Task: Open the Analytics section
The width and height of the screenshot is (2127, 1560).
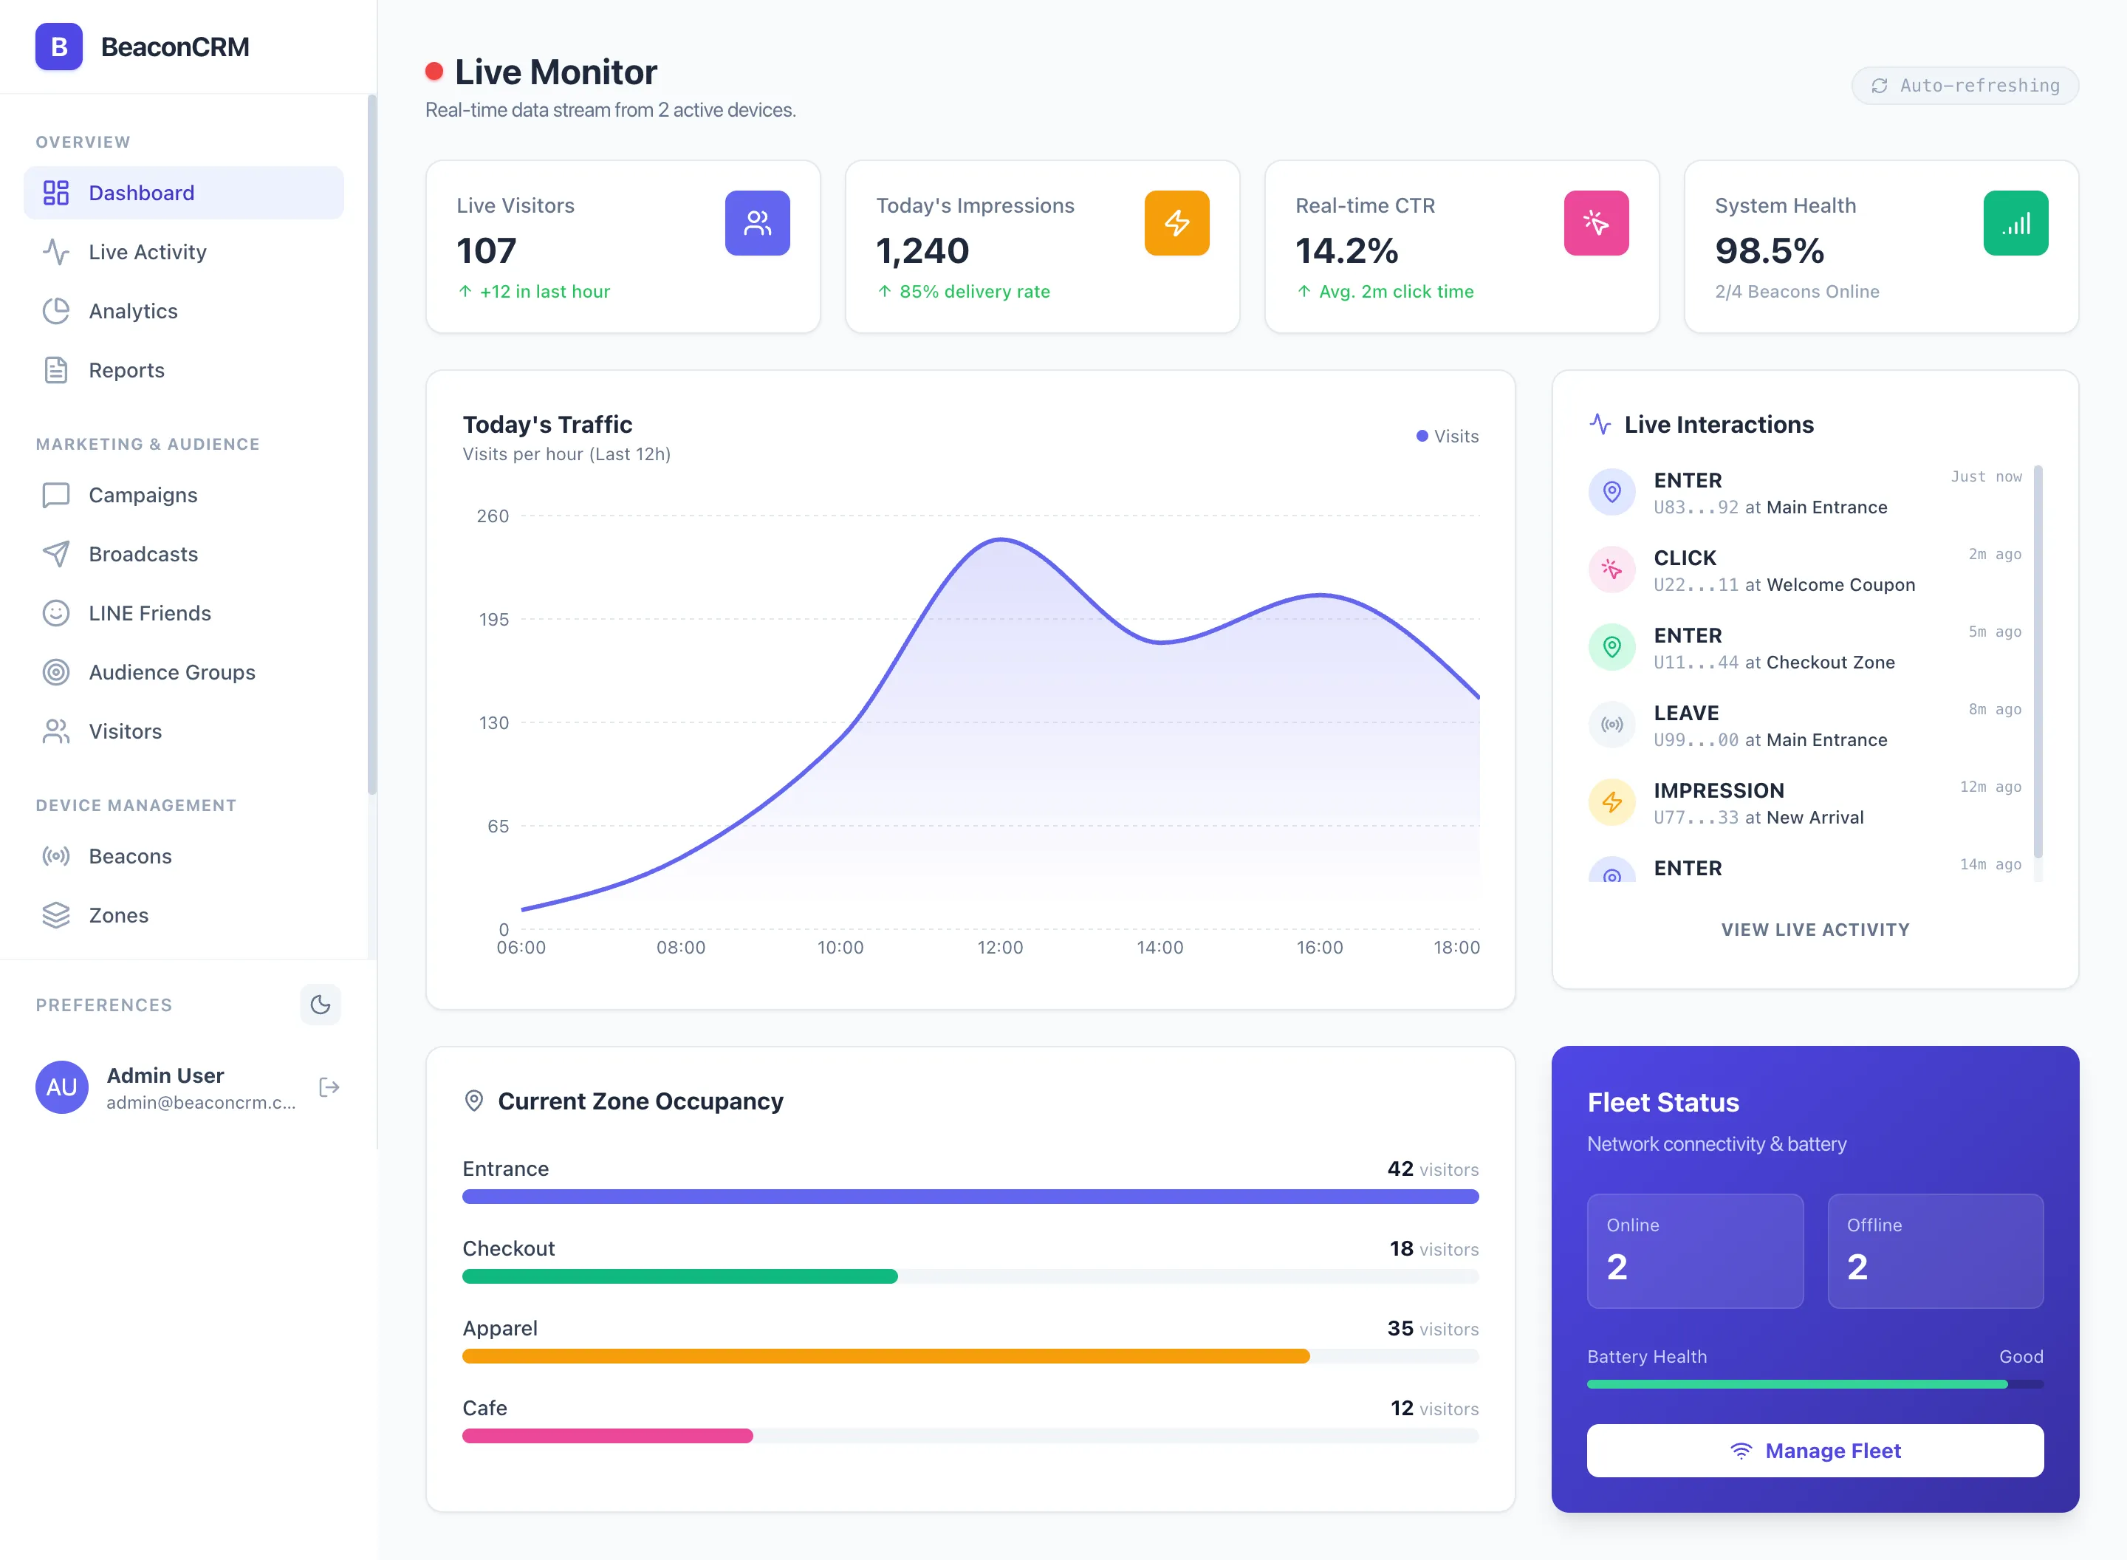Action: (133, 311)
